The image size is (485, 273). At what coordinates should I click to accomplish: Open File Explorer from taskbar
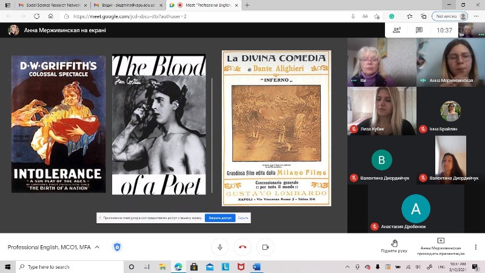[162, 267]
